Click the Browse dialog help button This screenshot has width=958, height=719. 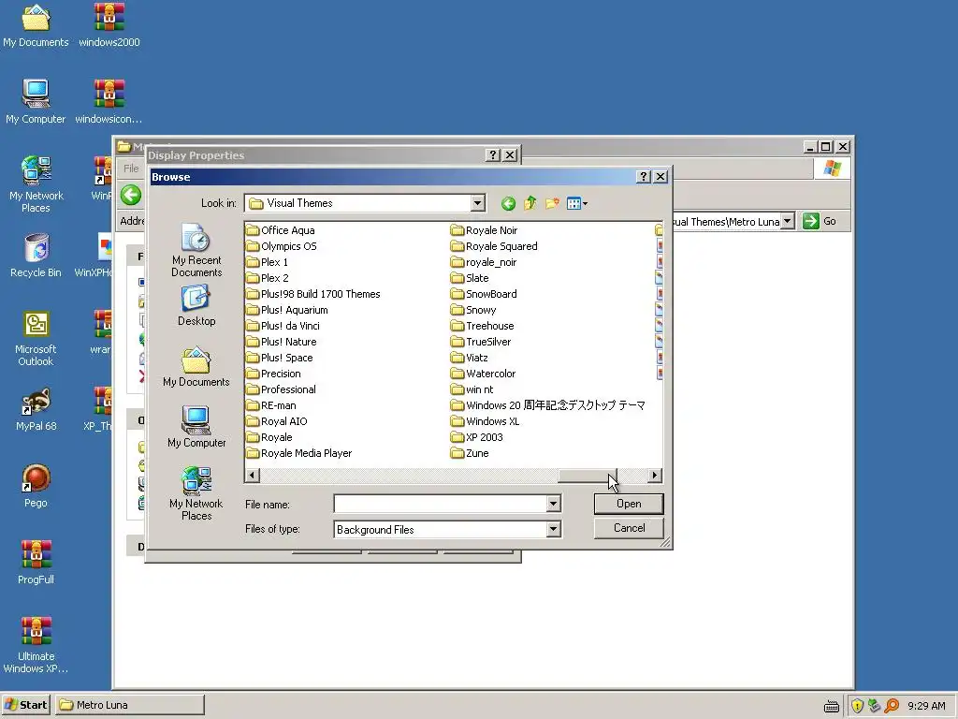point(643,177)
